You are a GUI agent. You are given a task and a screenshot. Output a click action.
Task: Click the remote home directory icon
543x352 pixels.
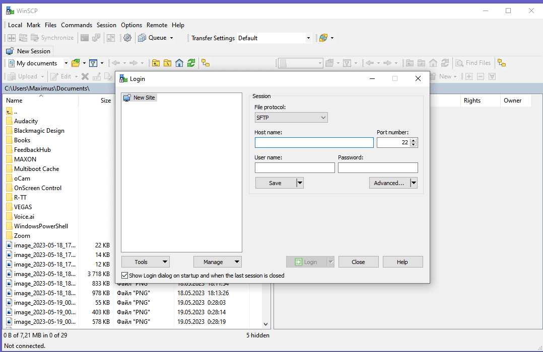(433, 63)
